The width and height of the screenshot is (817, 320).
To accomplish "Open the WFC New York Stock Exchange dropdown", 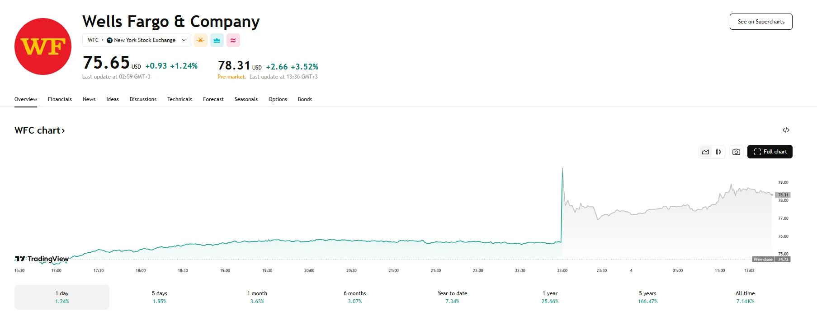I will click(x=137, y=40).
